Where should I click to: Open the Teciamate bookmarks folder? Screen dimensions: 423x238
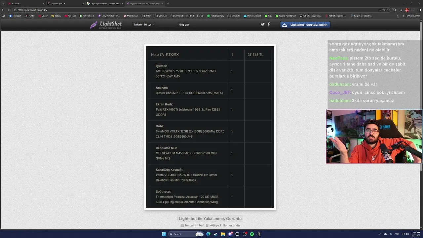[x=234, y=16]
